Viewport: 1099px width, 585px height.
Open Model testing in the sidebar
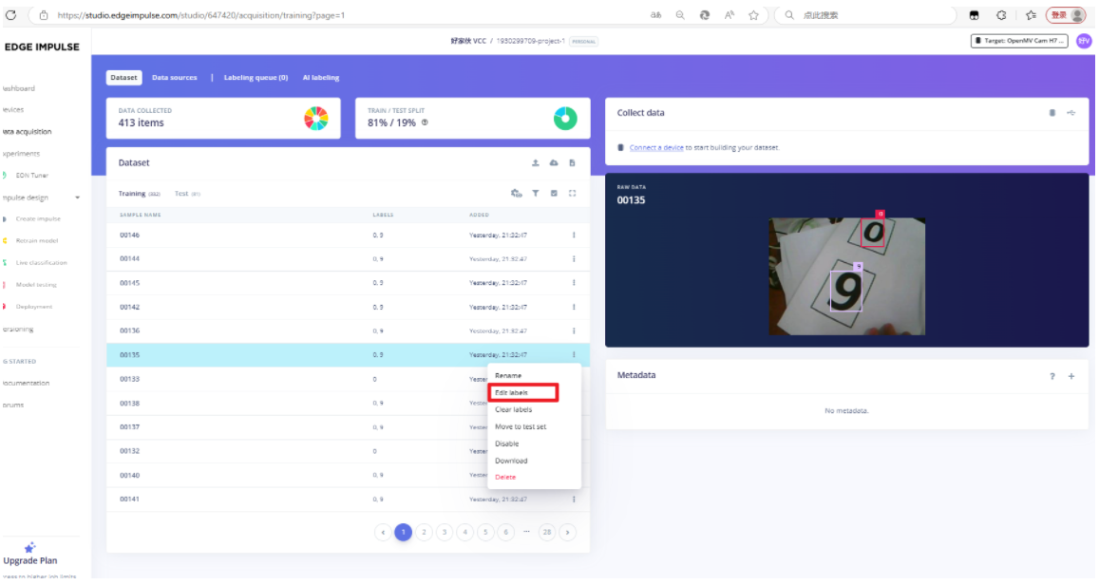(x=36, y=285)
